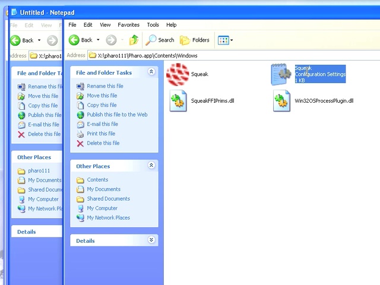Open pharo111 folder in rear window

[x=39, y=170]
